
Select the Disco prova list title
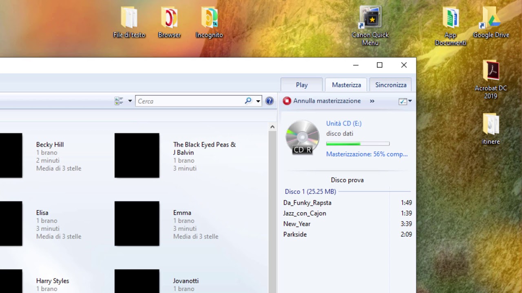[x=347, y=180]
